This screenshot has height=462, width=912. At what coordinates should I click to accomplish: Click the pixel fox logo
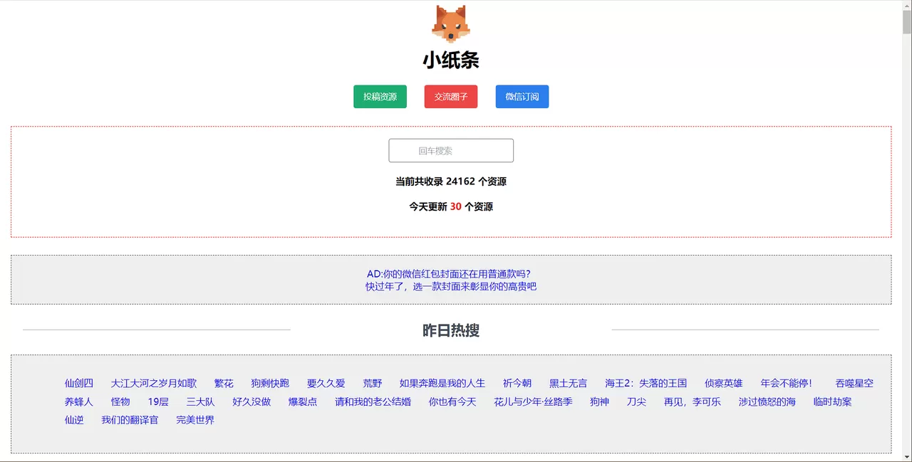point(450,25)
